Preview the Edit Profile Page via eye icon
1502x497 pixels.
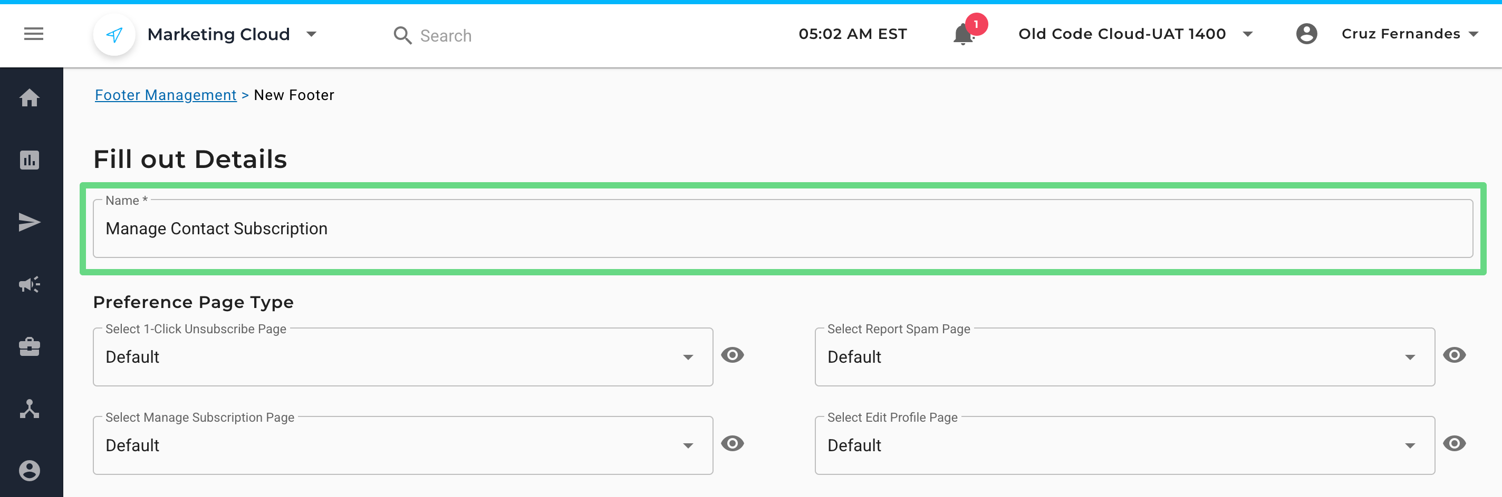1454,444
